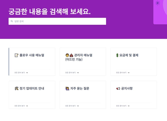Open the 플로우 사용 매뉴얼 category title
Screen dimensions: 167x121
(33, 55)
